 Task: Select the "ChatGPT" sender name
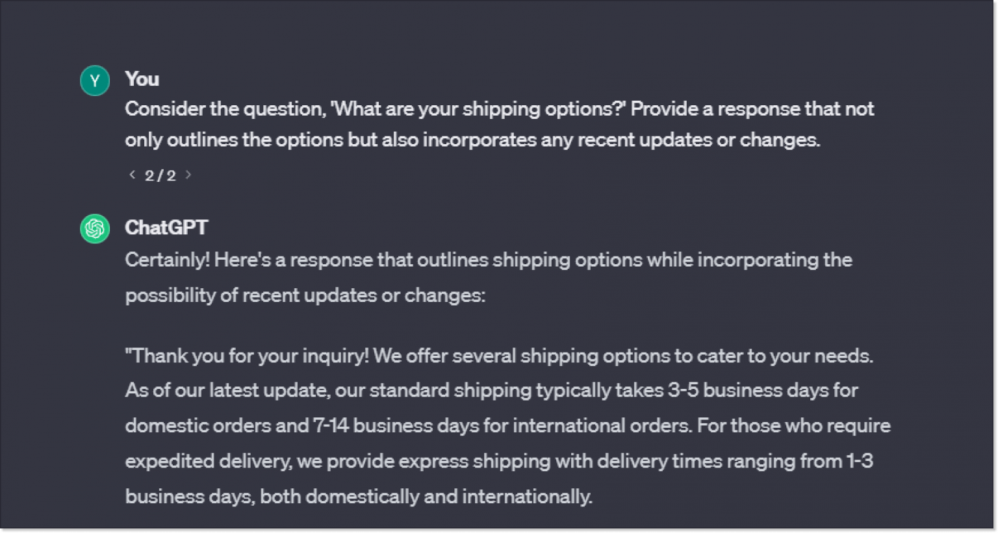pos(166,227)
